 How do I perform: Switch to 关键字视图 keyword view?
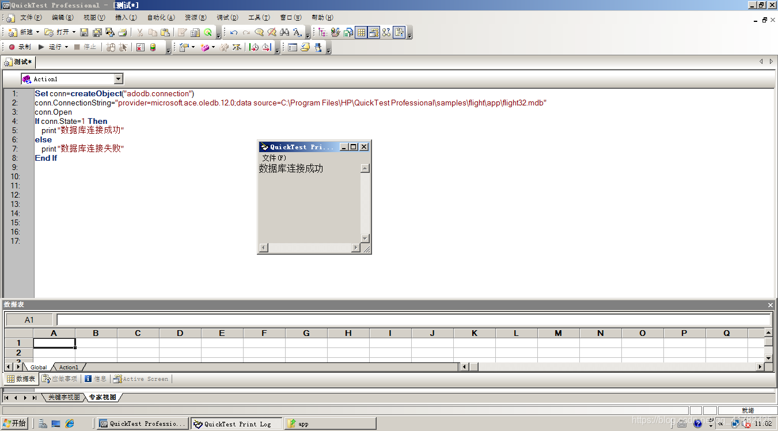click(x=64, y=398)
